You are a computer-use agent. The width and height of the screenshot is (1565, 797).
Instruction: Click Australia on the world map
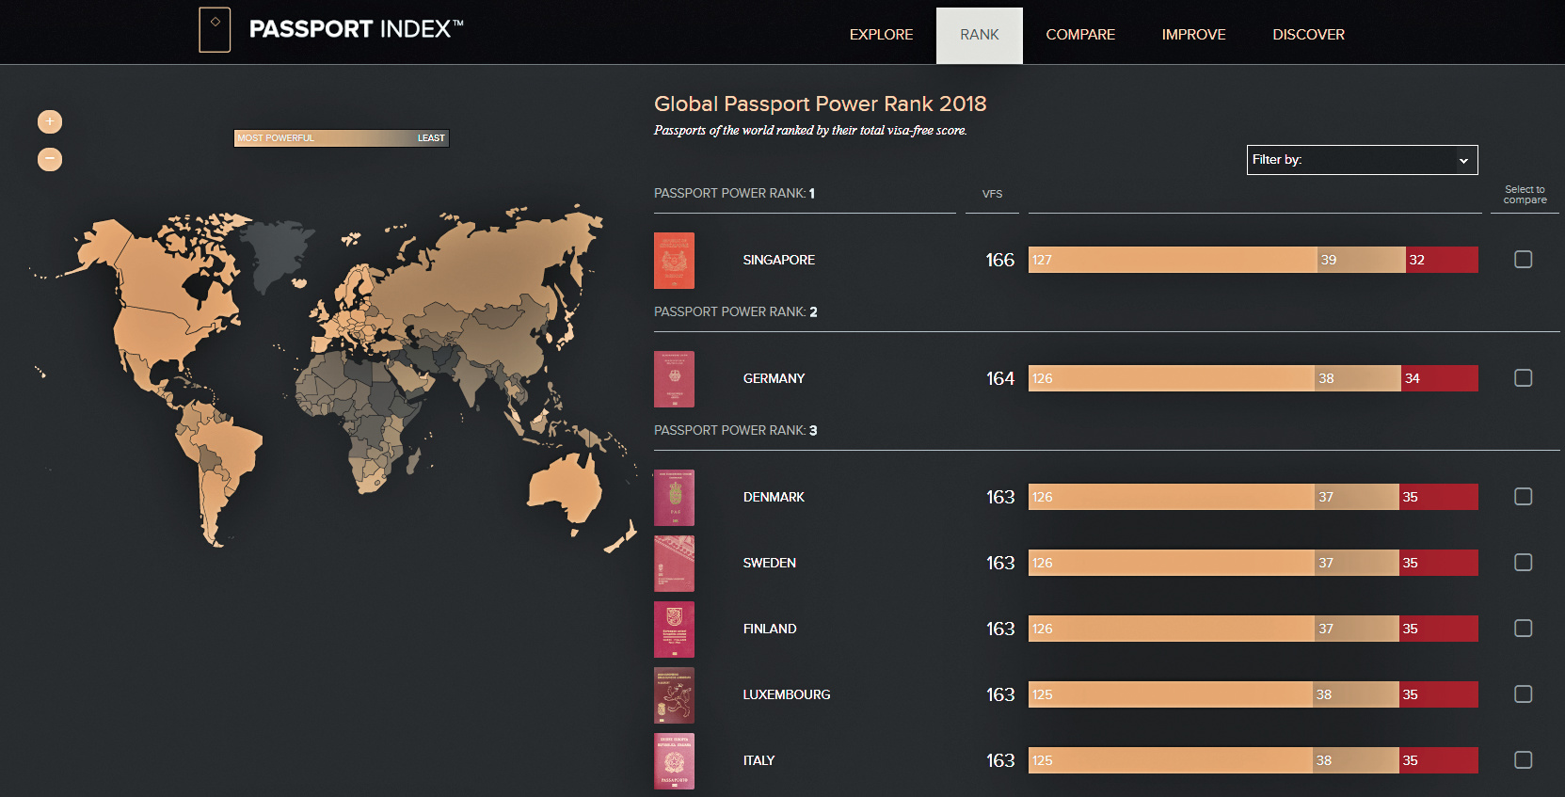[x=567, y=487]
